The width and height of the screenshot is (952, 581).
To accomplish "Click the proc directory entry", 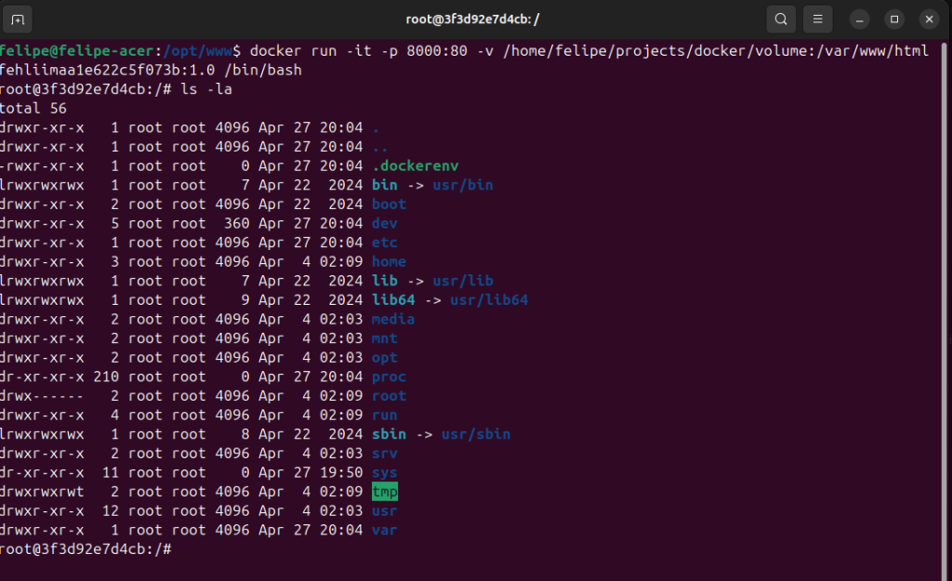I will pos(389,376).
